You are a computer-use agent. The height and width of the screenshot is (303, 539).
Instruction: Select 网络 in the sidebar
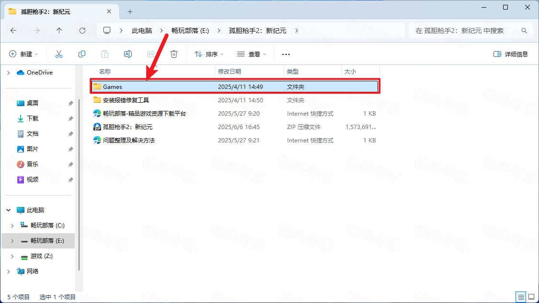tap(33, 271)
